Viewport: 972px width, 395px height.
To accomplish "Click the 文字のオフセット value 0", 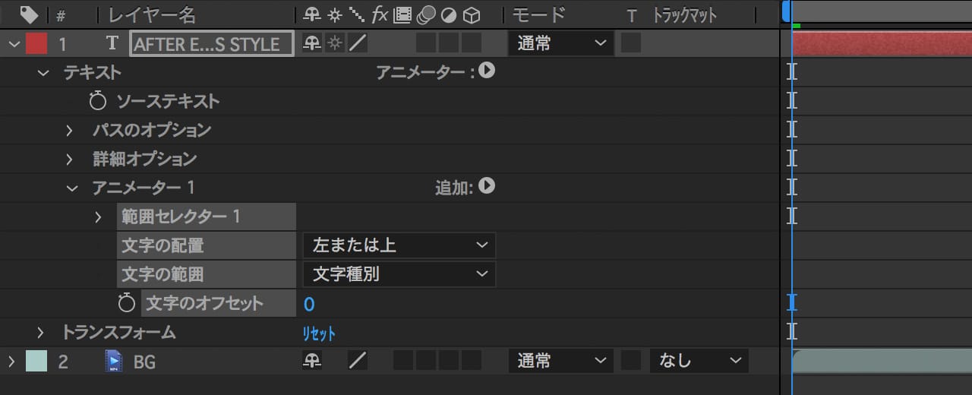I will click(309, 305).
